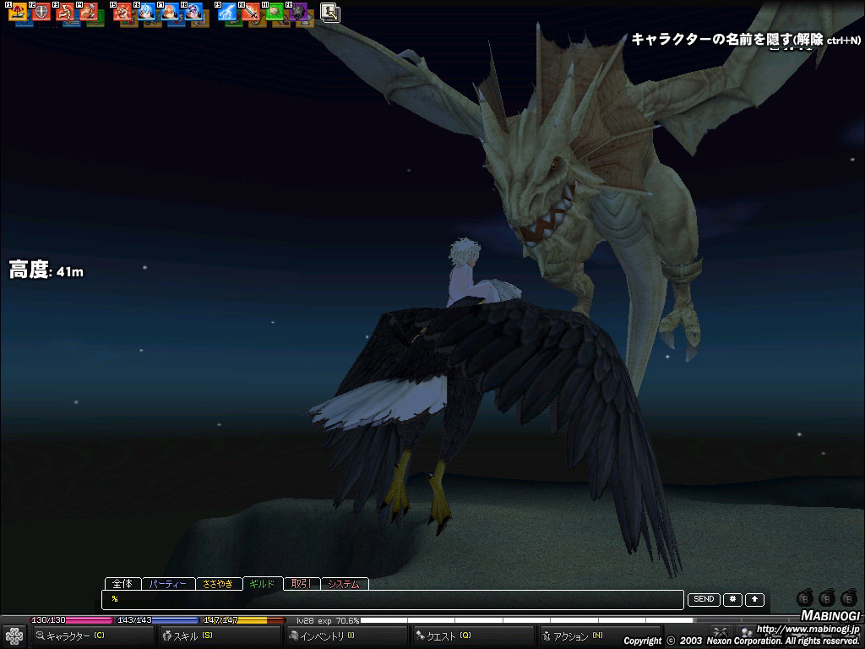Use the F12 purple anvil skill
This screenshot has height=649, width=865.
(x=298, y=12)
